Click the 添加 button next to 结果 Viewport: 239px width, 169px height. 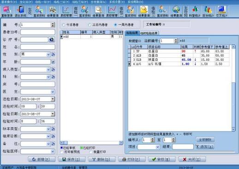click(205, 146)
